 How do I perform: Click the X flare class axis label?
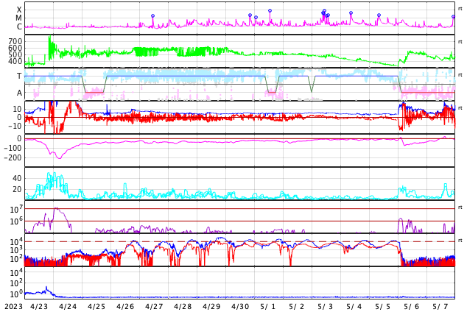[19, 10]
